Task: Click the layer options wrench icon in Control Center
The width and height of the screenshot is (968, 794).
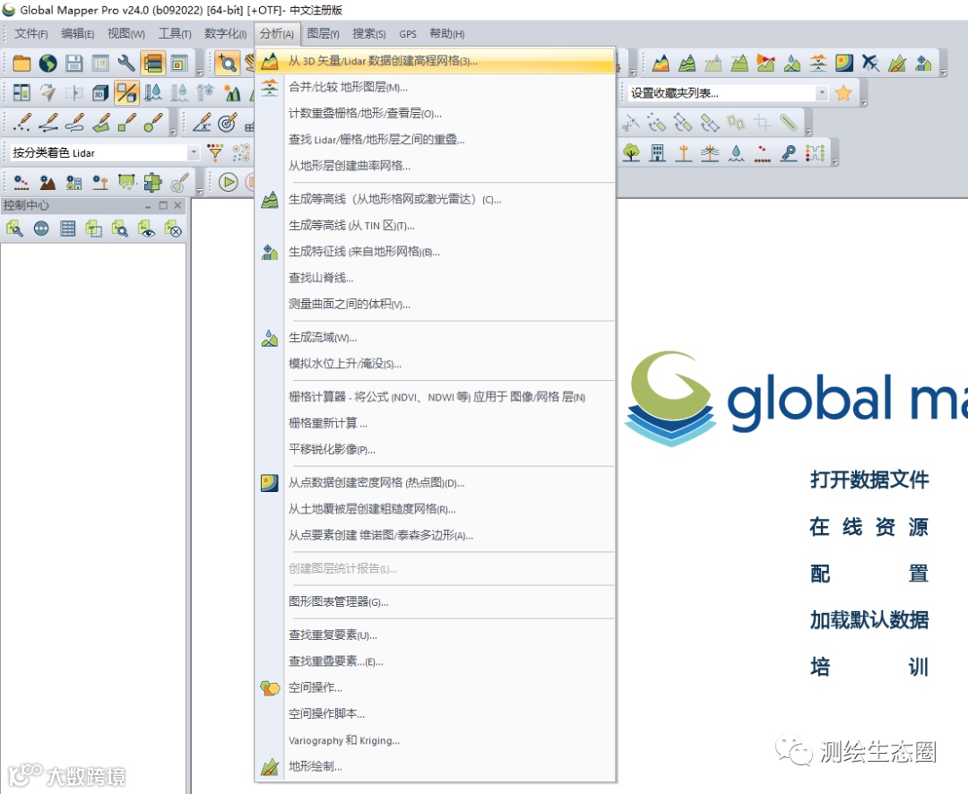Action: tap(15, 229)
